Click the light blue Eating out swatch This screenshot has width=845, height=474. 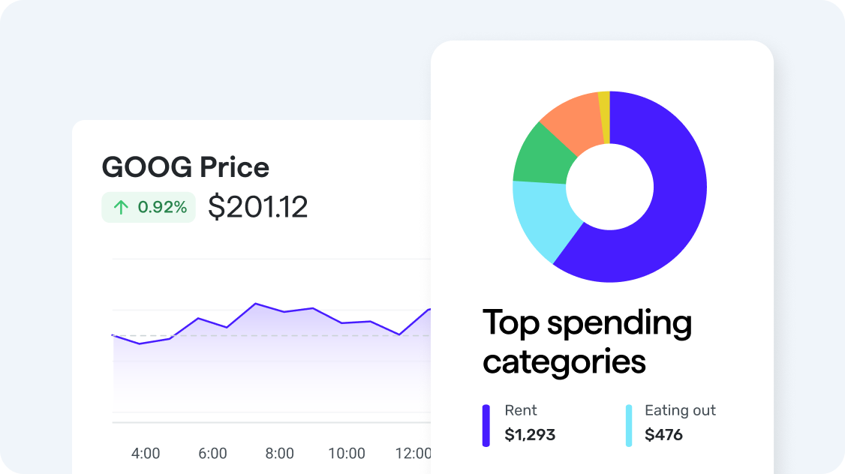tap(629, 425)
